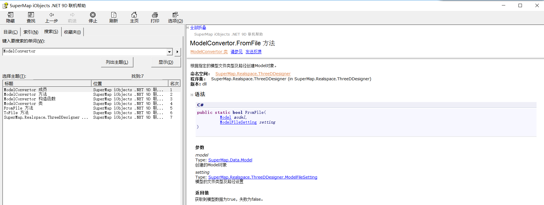Screen dimensions: 544x205
Task: Click the 发送反馈 feedback link
Action: point(253,52)
